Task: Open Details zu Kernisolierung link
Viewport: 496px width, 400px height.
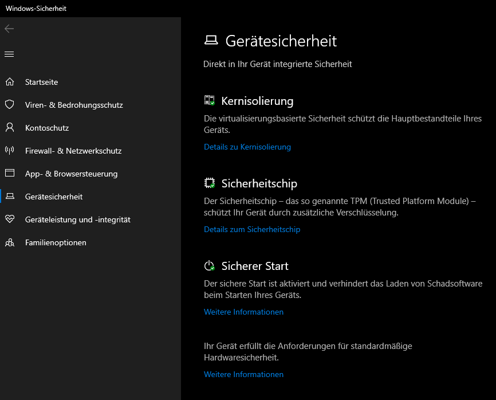Action: pyautogui.click(x=247, y=147)
